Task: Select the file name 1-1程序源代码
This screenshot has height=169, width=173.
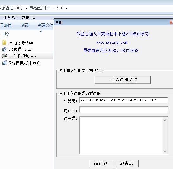Action: click(x=20, y=43)
